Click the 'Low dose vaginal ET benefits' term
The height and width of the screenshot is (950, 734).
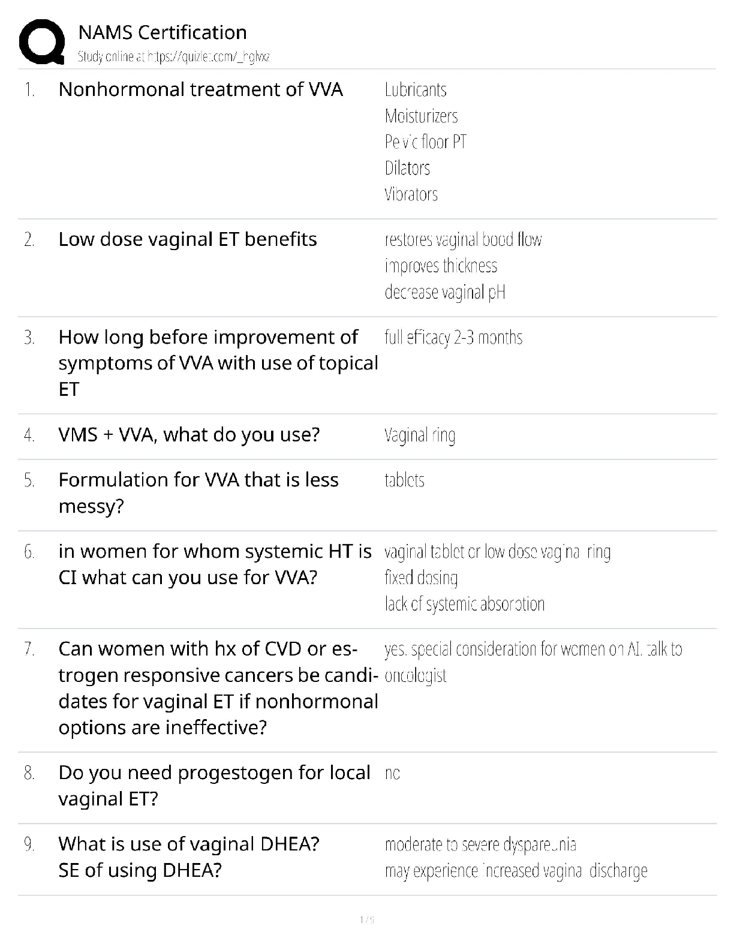point(187,239)
